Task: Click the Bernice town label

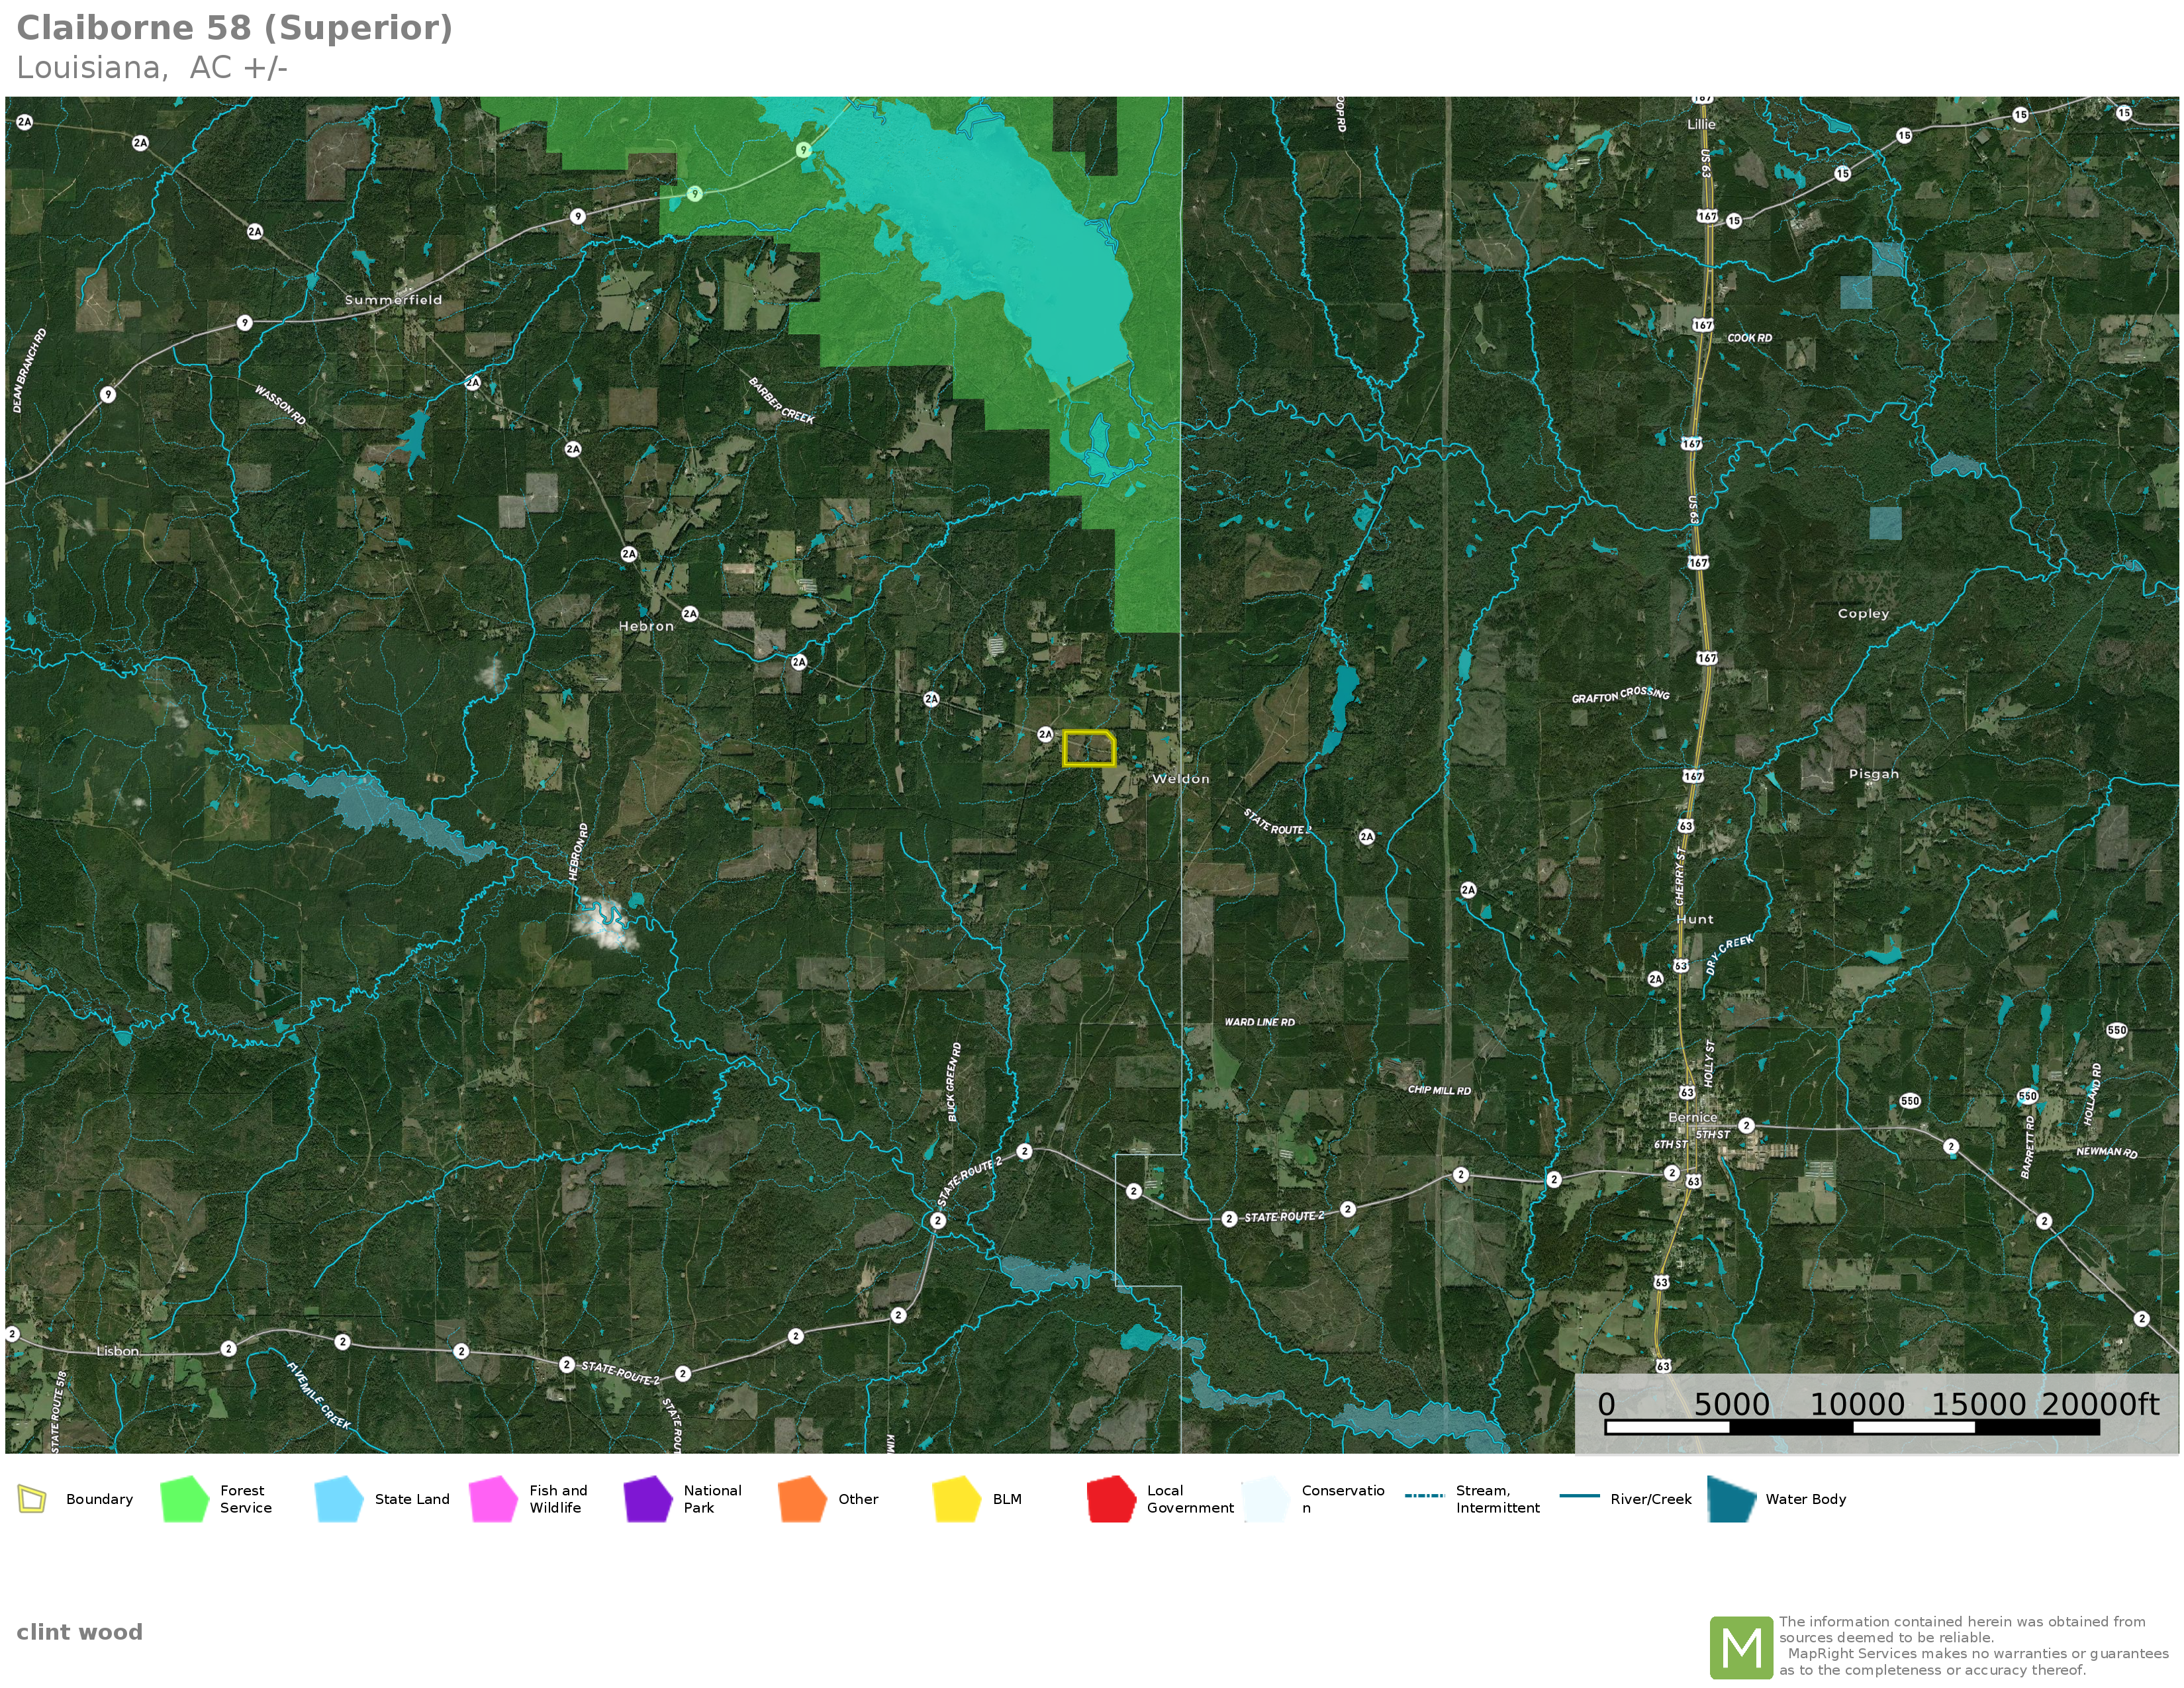Action: pyautogui.click(x=1692, y=1117)
